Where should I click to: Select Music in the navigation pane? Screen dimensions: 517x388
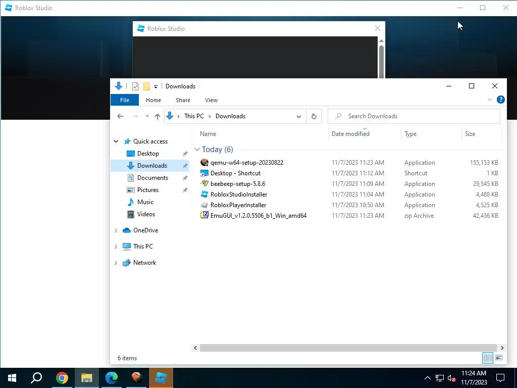pos(145,202)
